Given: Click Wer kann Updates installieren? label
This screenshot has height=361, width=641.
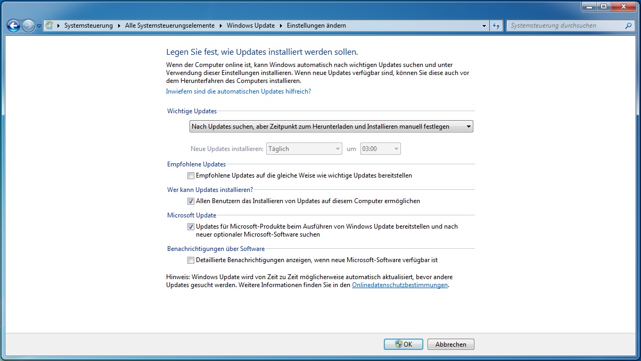Looking at the screenshot, I should point(210,190).
